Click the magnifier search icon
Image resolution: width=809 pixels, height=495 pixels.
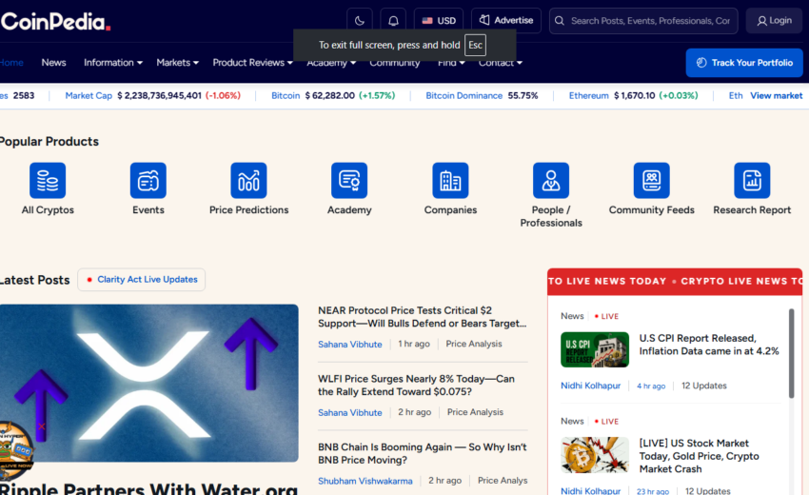point(560,21)
